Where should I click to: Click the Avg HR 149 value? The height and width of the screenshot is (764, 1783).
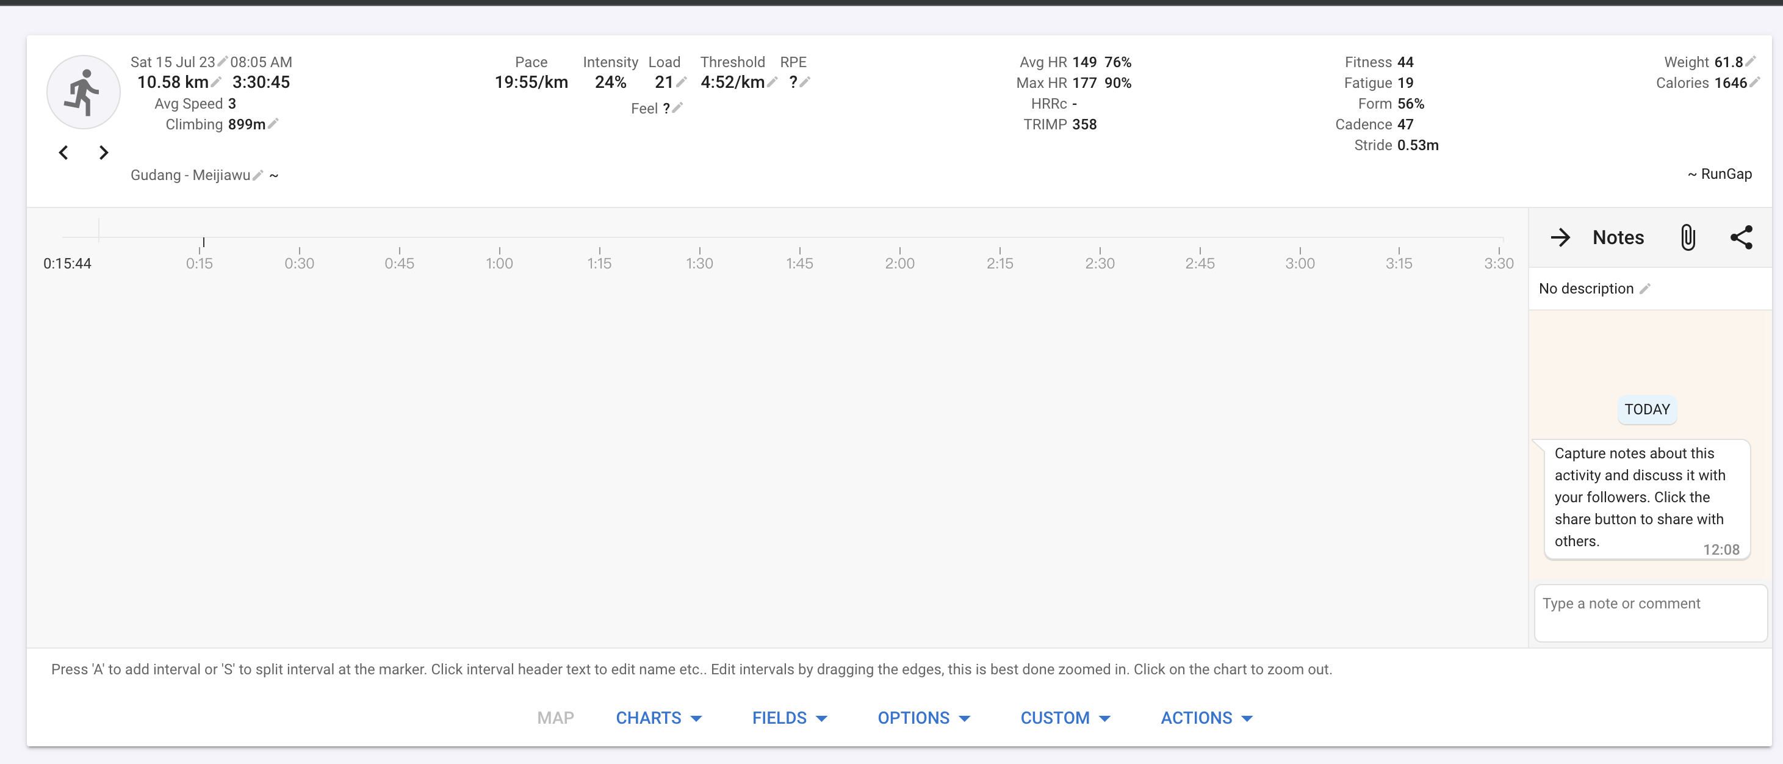(1084, 62)
